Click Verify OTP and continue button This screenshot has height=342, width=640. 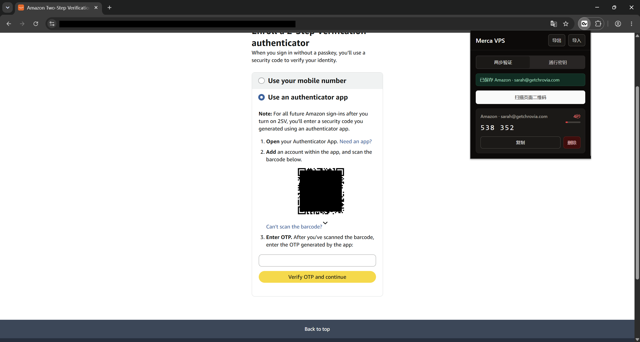click(x=317, y=277)
